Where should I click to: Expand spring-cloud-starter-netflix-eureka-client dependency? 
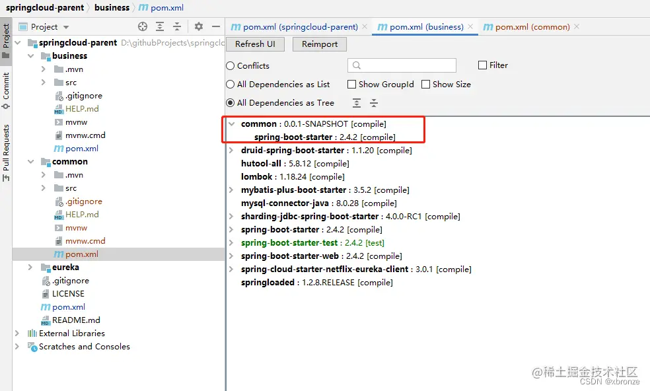pyautogui.click(x=231, y=269)
